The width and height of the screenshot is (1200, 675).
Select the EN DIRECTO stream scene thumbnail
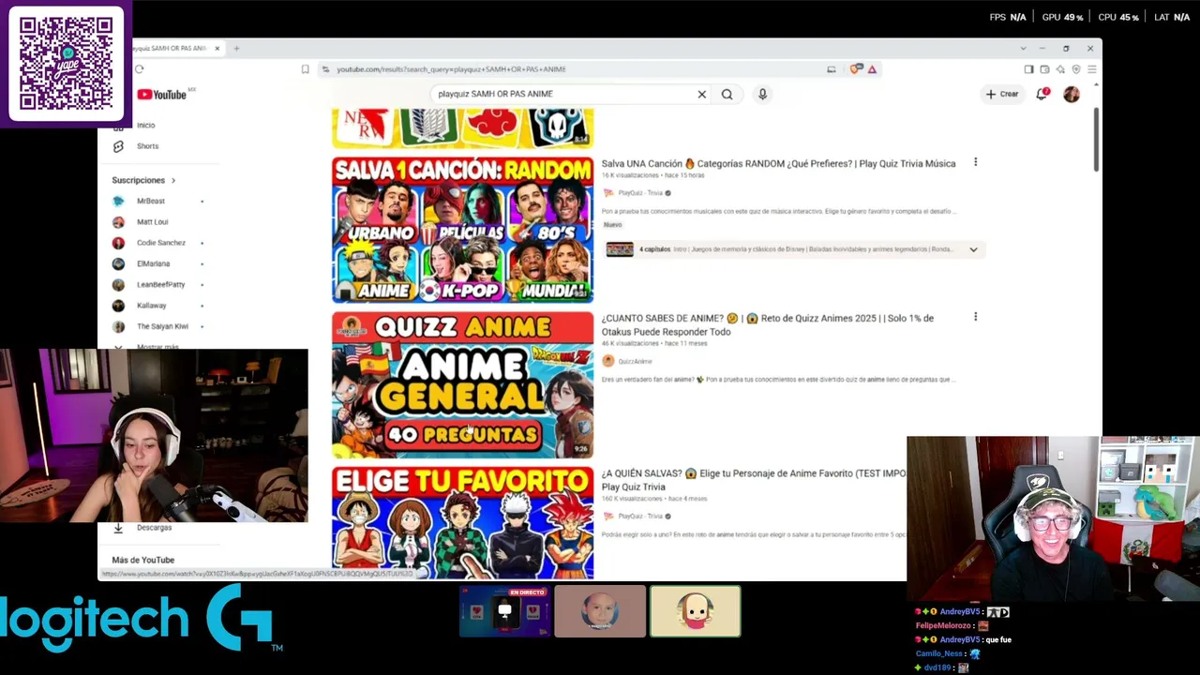pos(504,611)
